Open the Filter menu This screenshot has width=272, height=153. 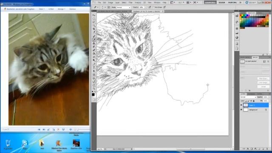[130, 3]
